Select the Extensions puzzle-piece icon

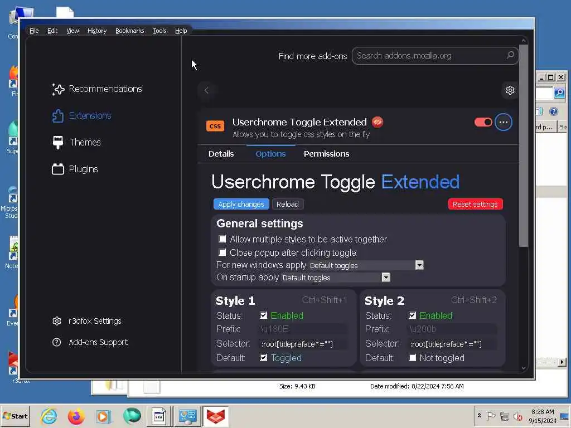[58, 116]
